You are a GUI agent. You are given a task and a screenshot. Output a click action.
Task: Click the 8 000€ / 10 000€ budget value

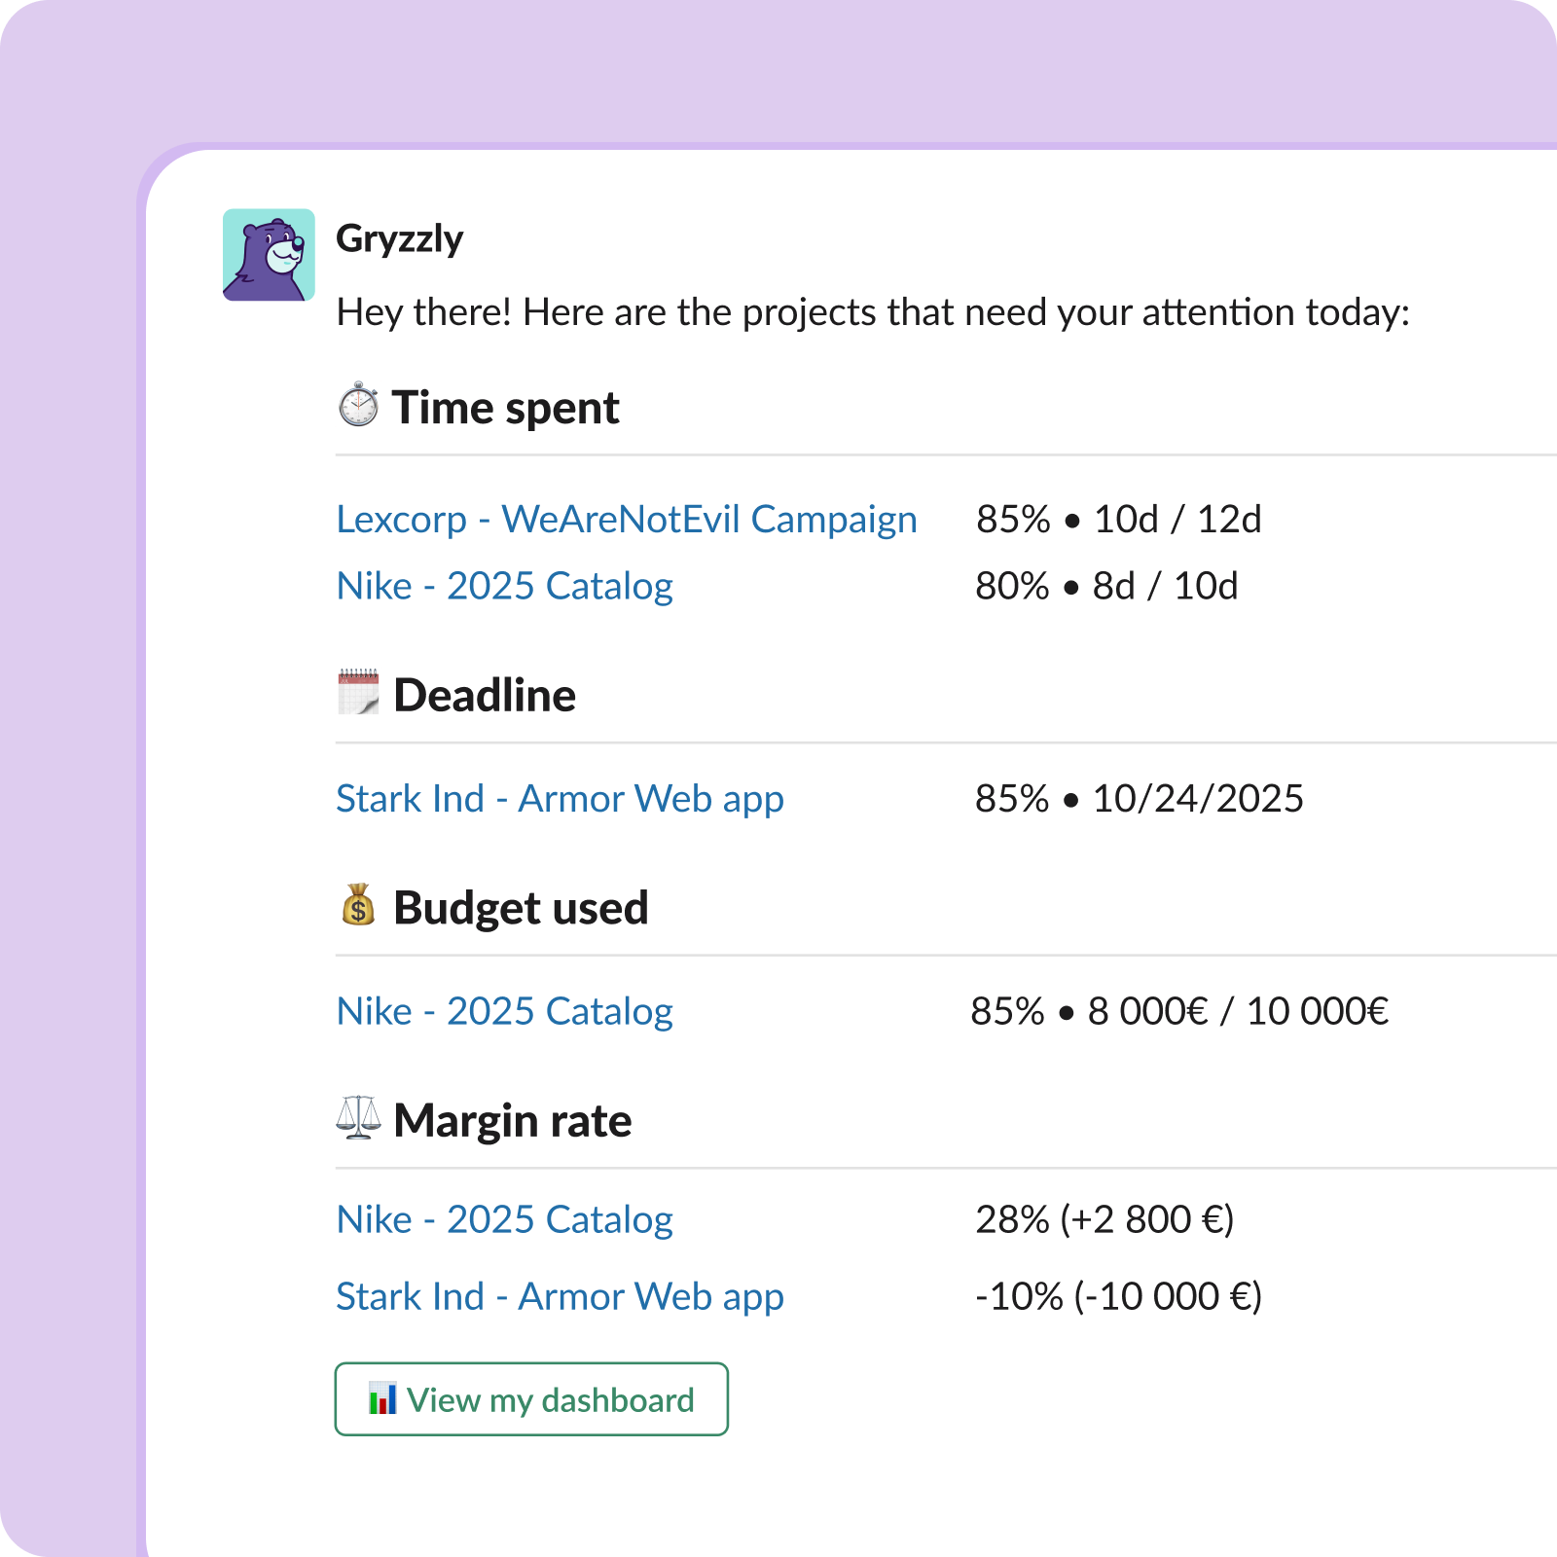(1238, 1011)
